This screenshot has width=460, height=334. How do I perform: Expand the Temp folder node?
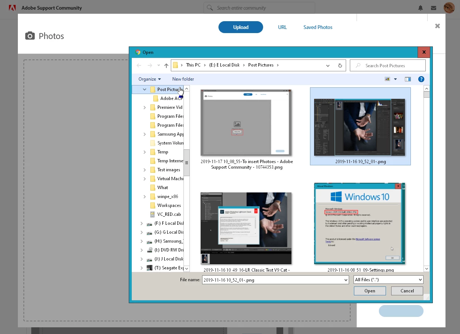(144, 152)
